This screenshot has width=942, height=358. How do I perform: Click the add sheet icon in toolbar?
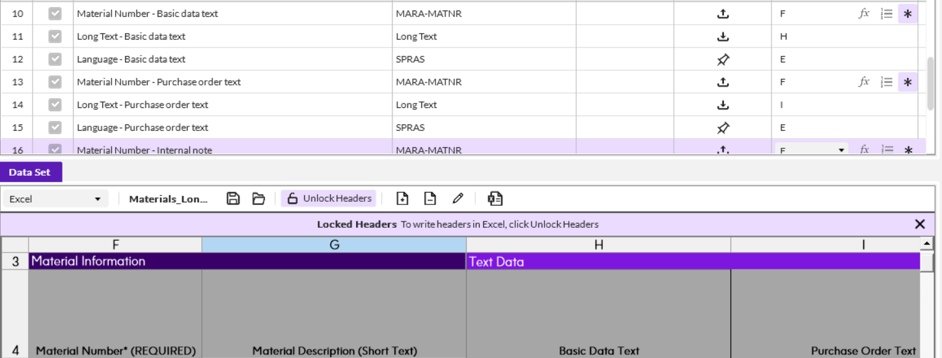point(402,199)
